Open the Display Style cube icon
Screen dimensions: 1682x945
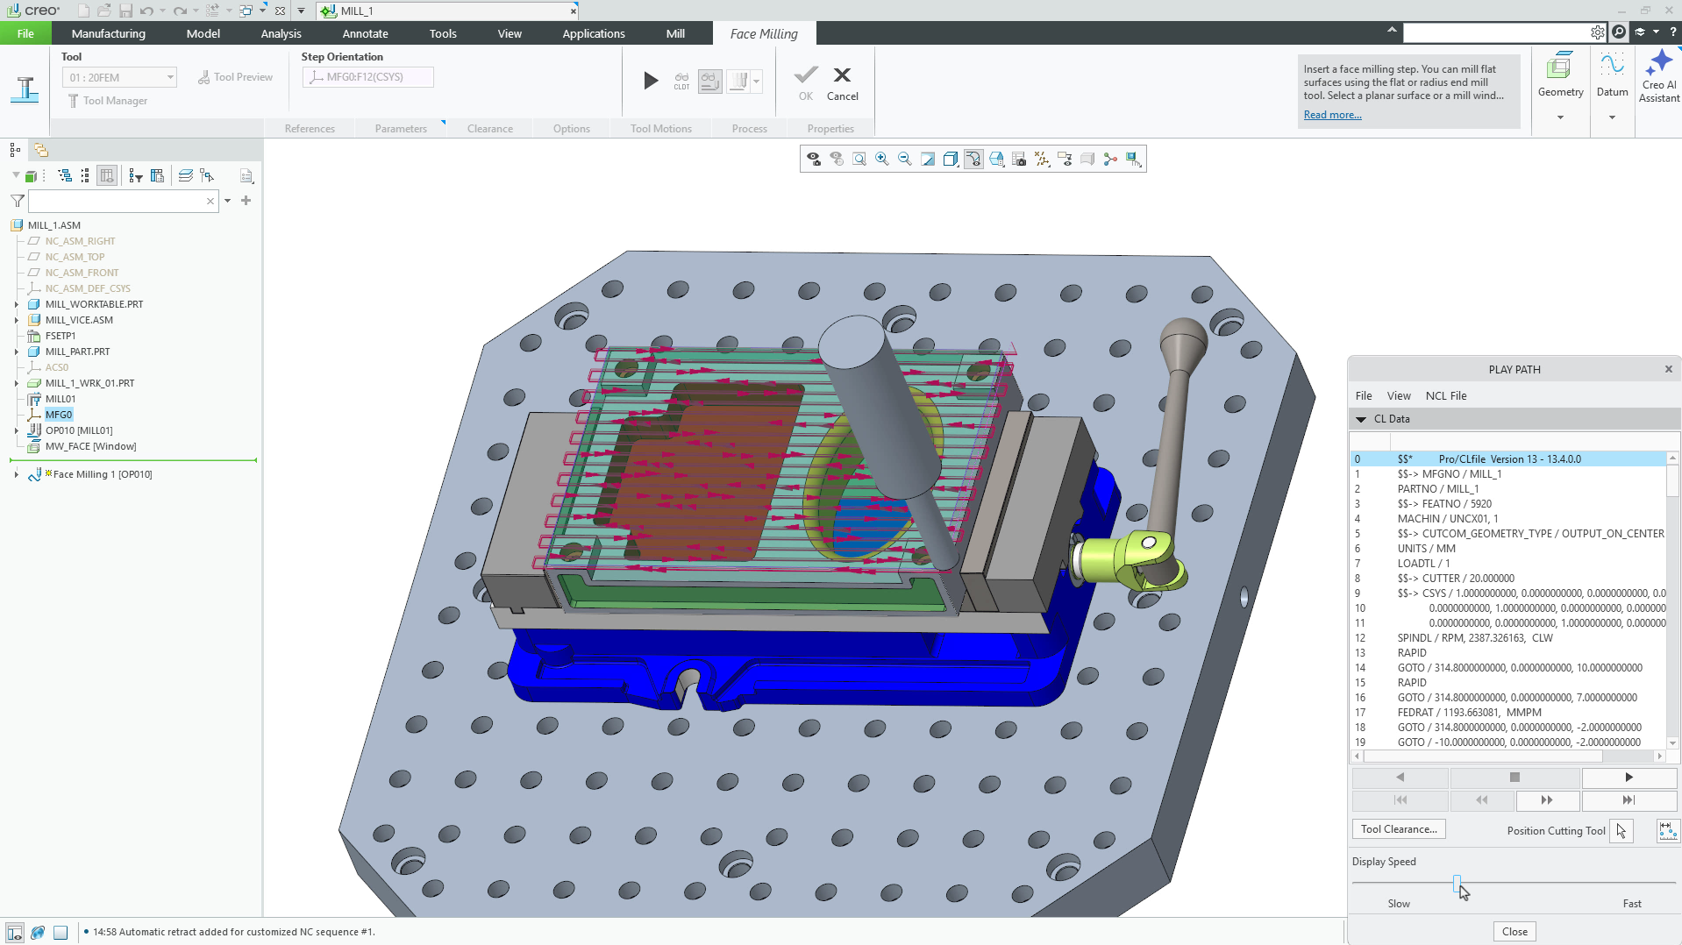(951, 159)
